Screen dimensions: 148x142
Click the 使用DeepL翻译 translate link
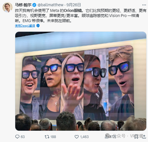point(25,26)
